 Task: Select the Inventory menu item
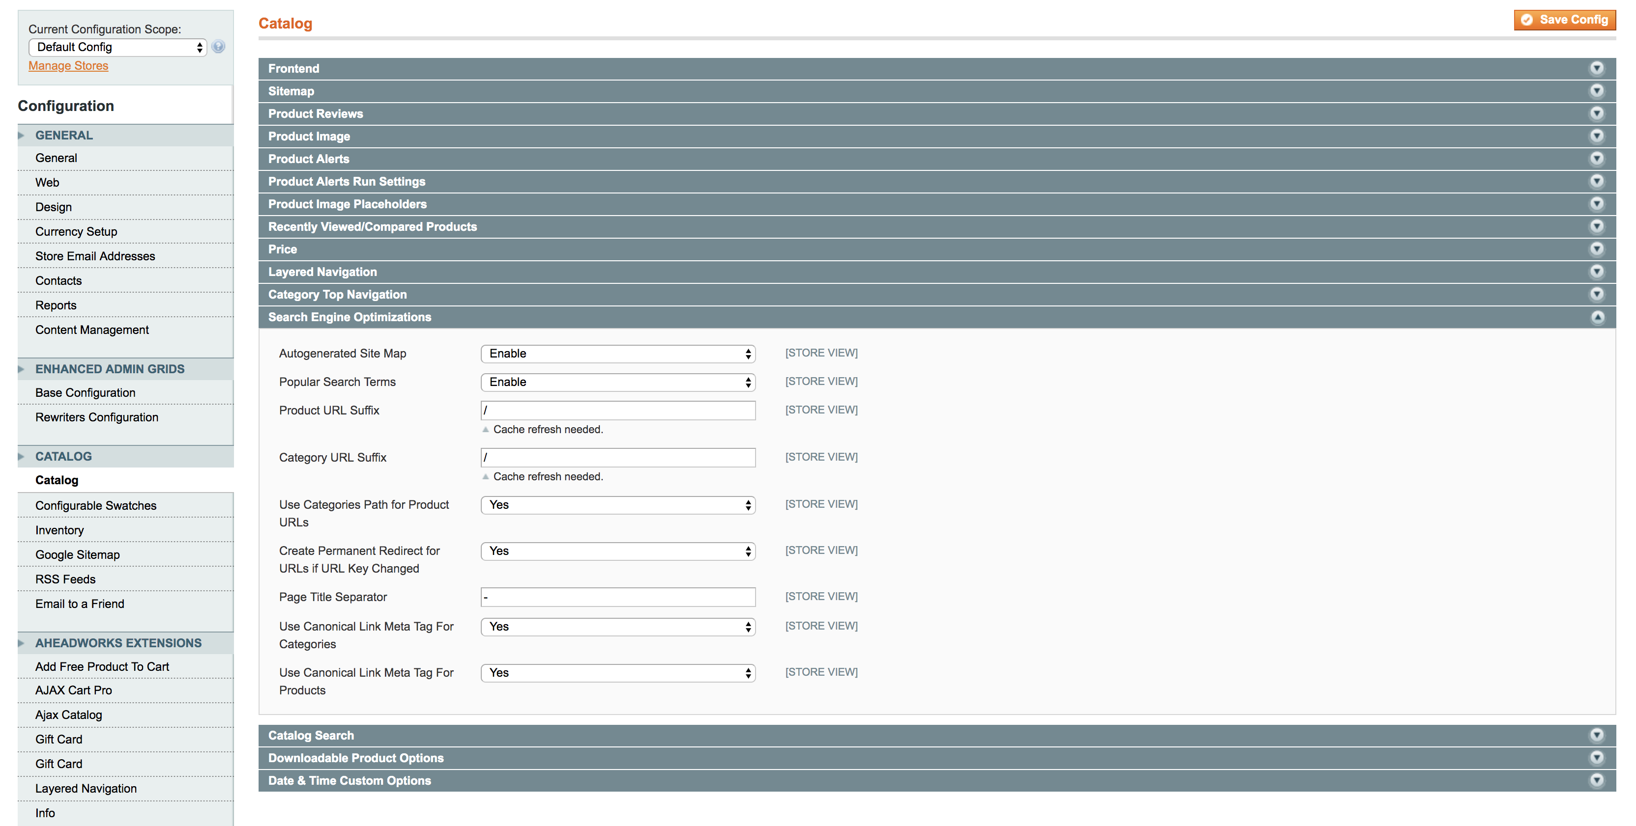[59, 529]
